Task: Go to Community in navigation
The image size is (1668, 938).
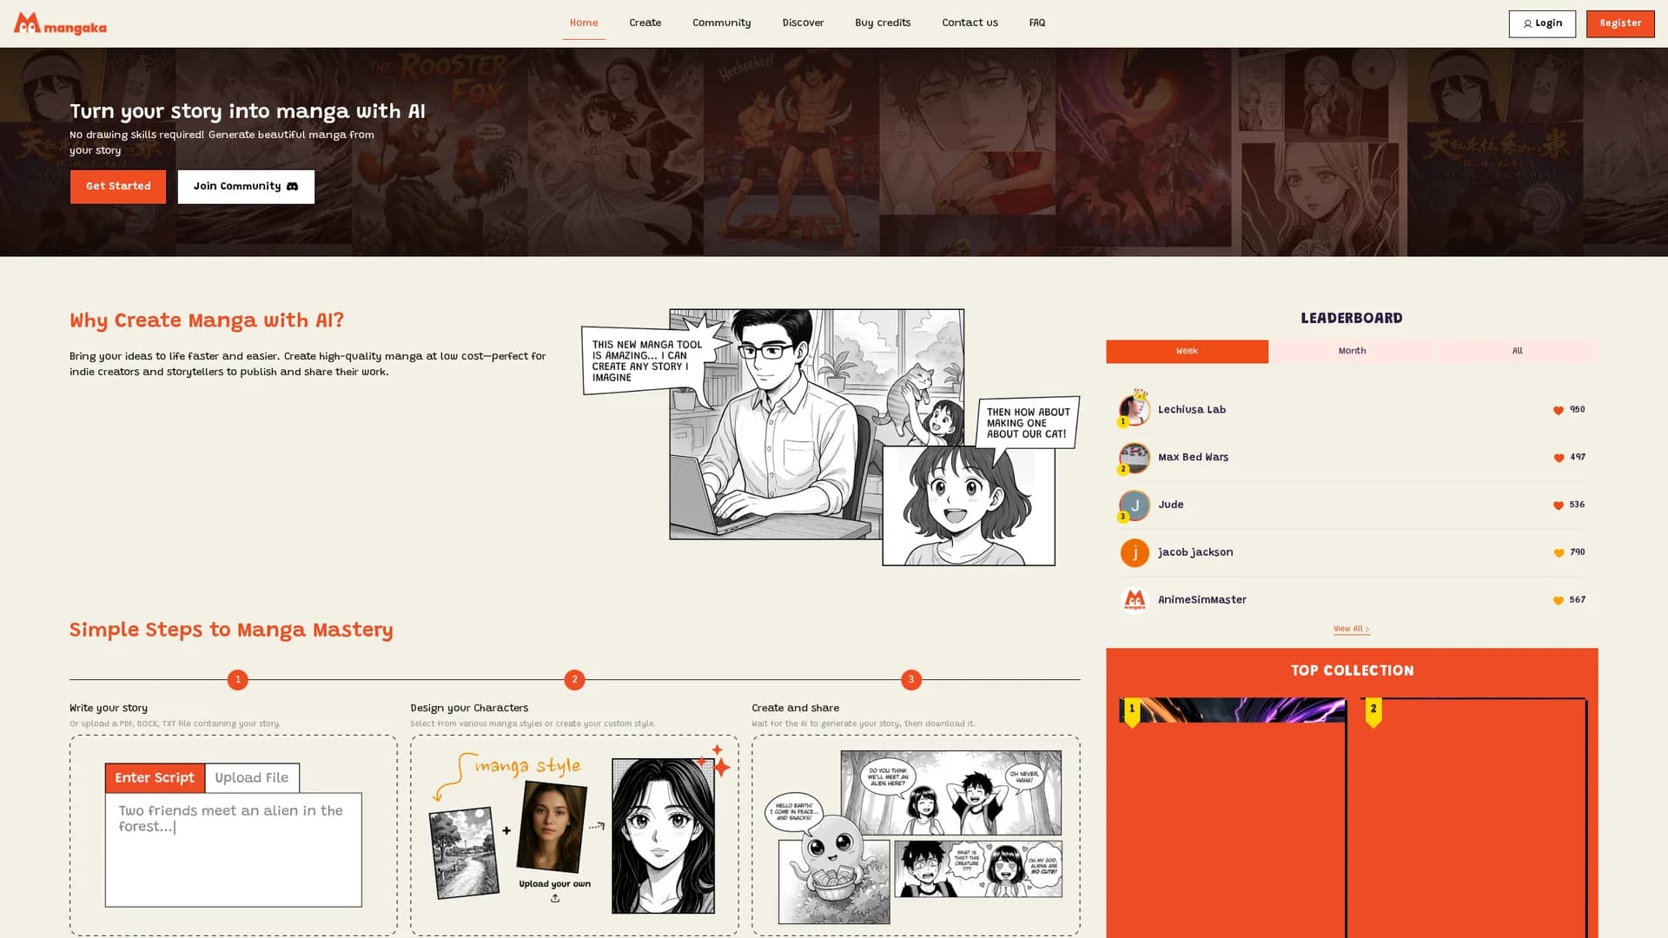Action: pyautogui.click(x=722, y=23)
